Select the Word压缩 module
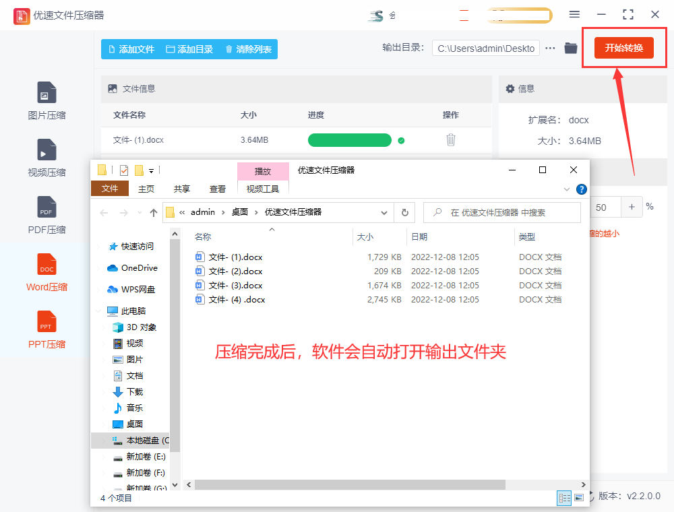 coord(47,272)
